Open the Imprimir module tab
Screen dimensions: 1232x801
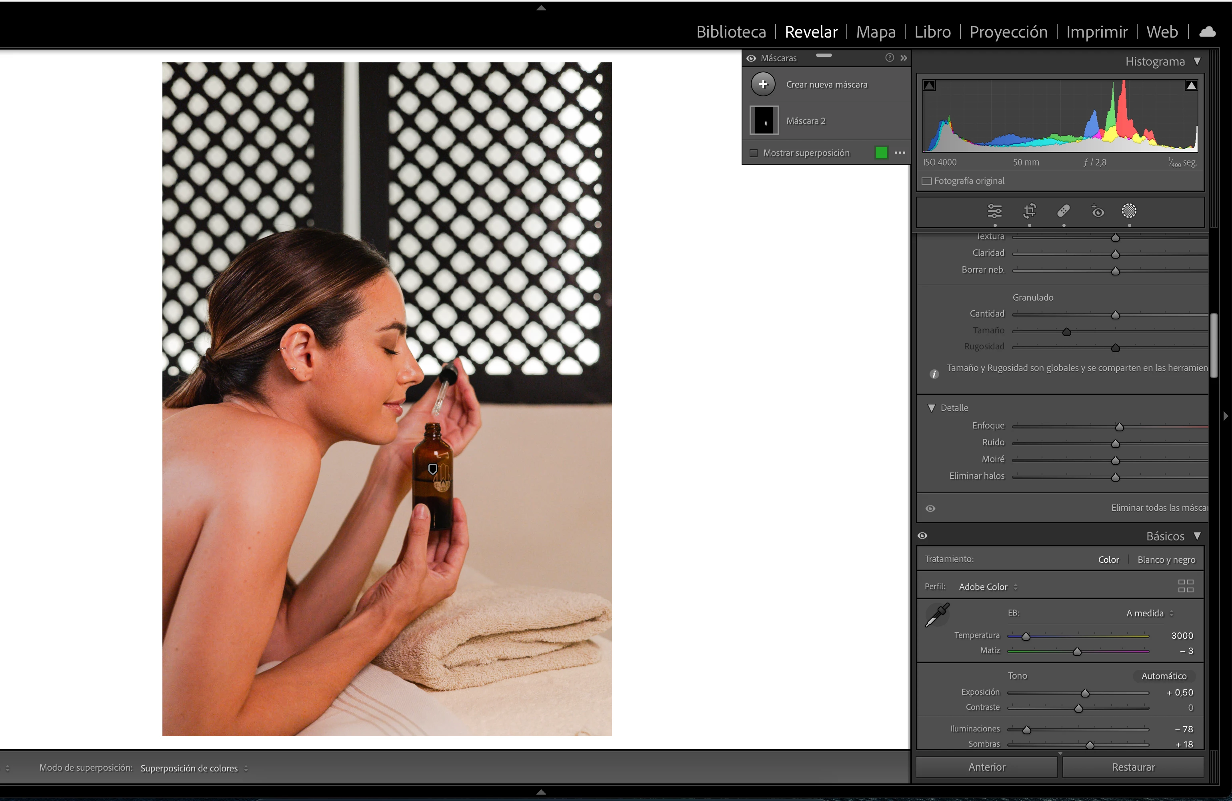tap(1096, 32)
